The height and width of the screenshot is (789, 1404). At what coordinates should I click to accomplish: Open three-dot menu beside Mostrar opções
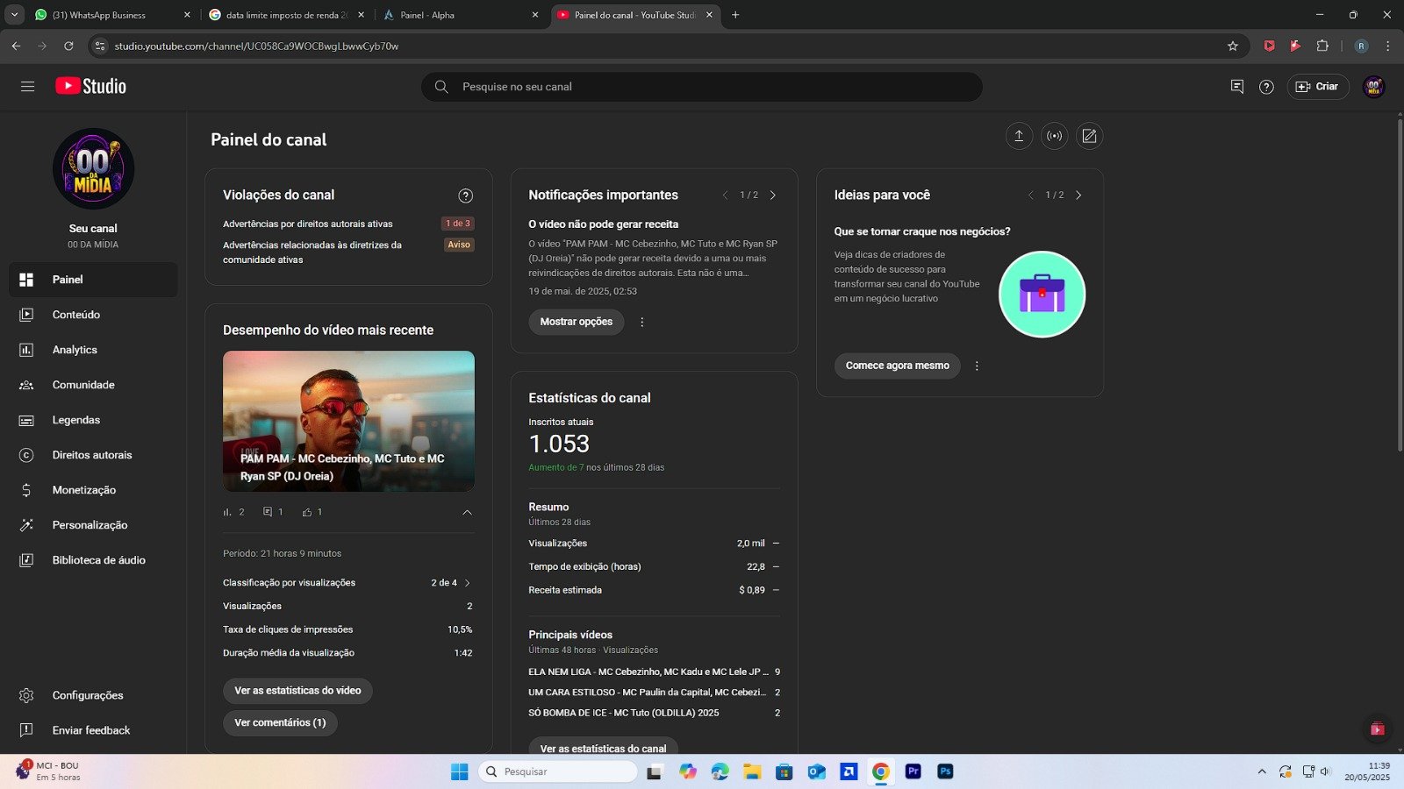click(x=642, y=322)
